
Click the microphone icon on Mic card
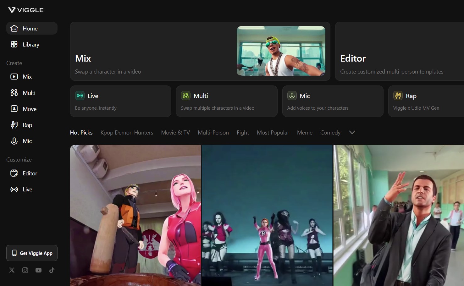tap(292, 96)
